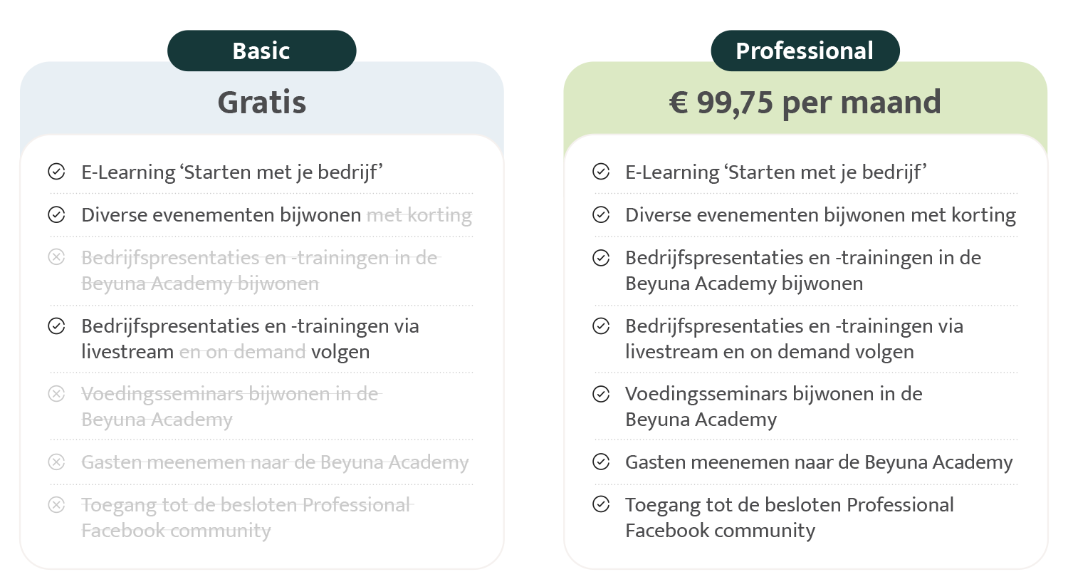Click Professional checkmark for Facebook community
The height and width of the screenshot is (572, 1068).
click(x=601, y=505)
